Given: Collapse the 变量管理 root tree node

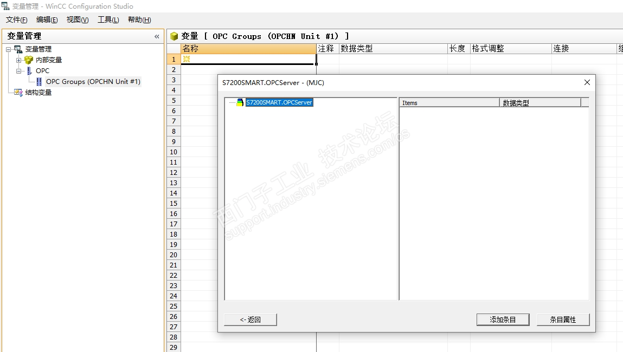Looking at the screenshot, I should (x=8, y=50).
